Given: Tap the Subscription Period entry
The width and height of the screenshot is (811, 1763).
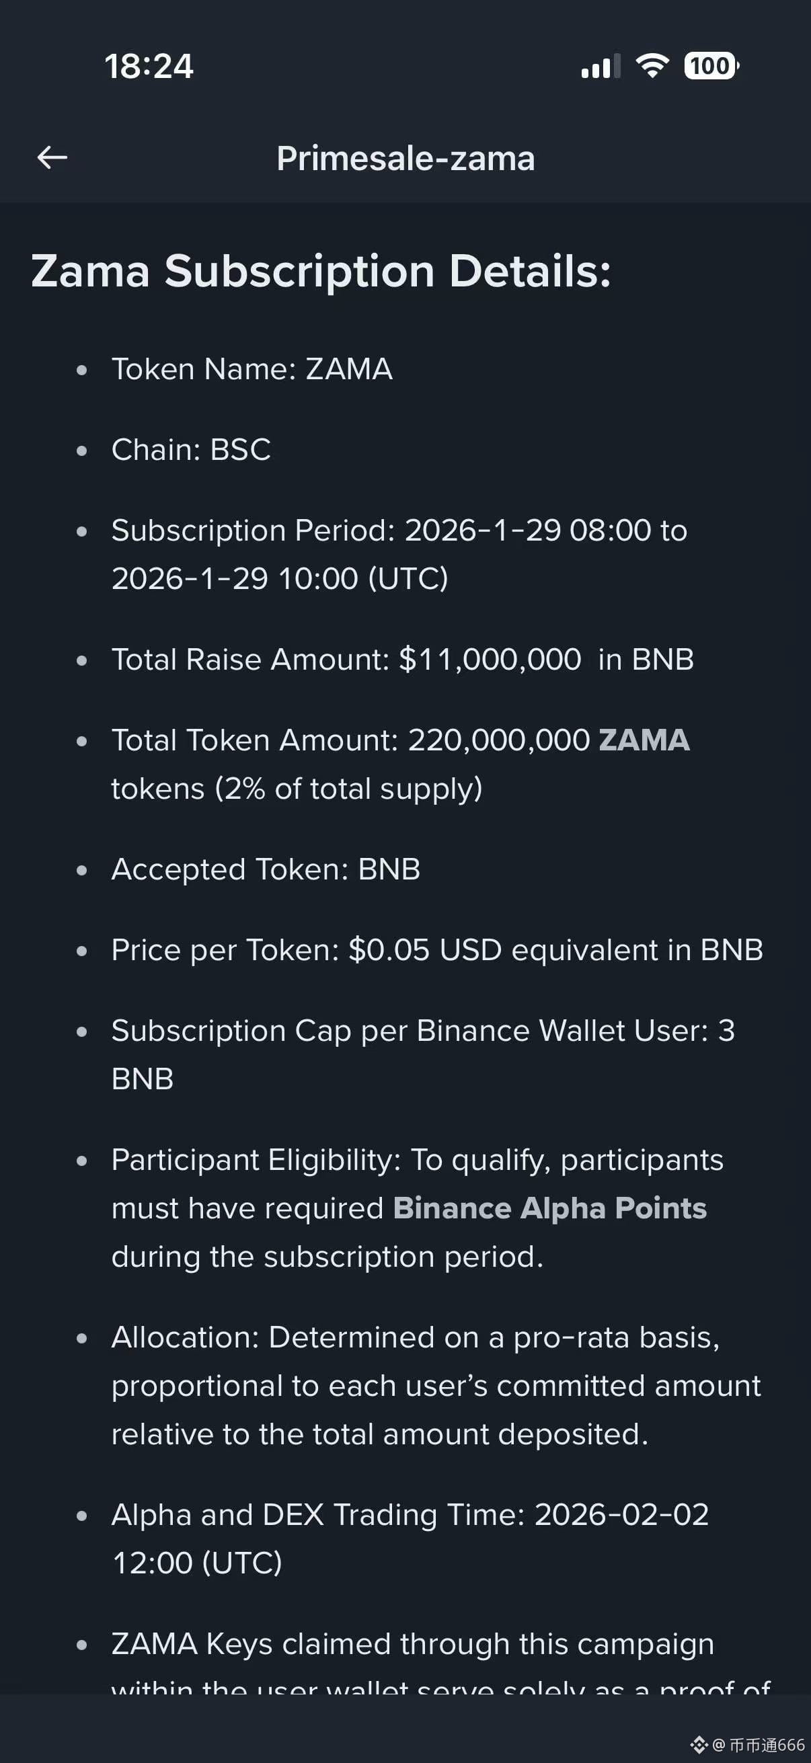Looking at the screenshot, I should tap(399, 554).
